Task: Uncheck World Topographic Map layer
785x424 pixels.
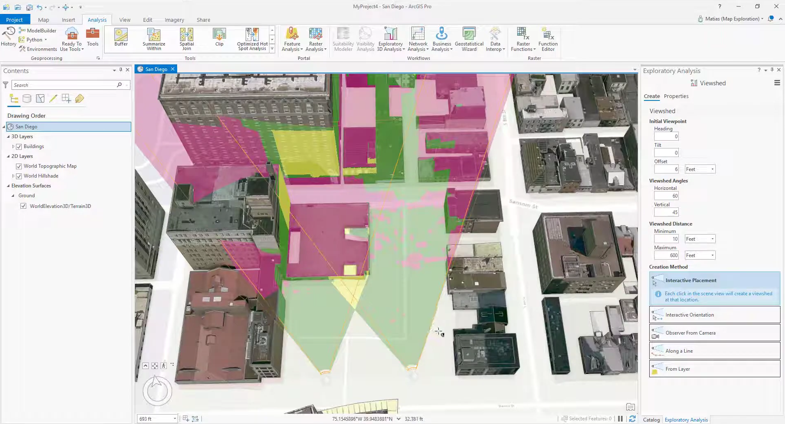Action: click(19, 166)
